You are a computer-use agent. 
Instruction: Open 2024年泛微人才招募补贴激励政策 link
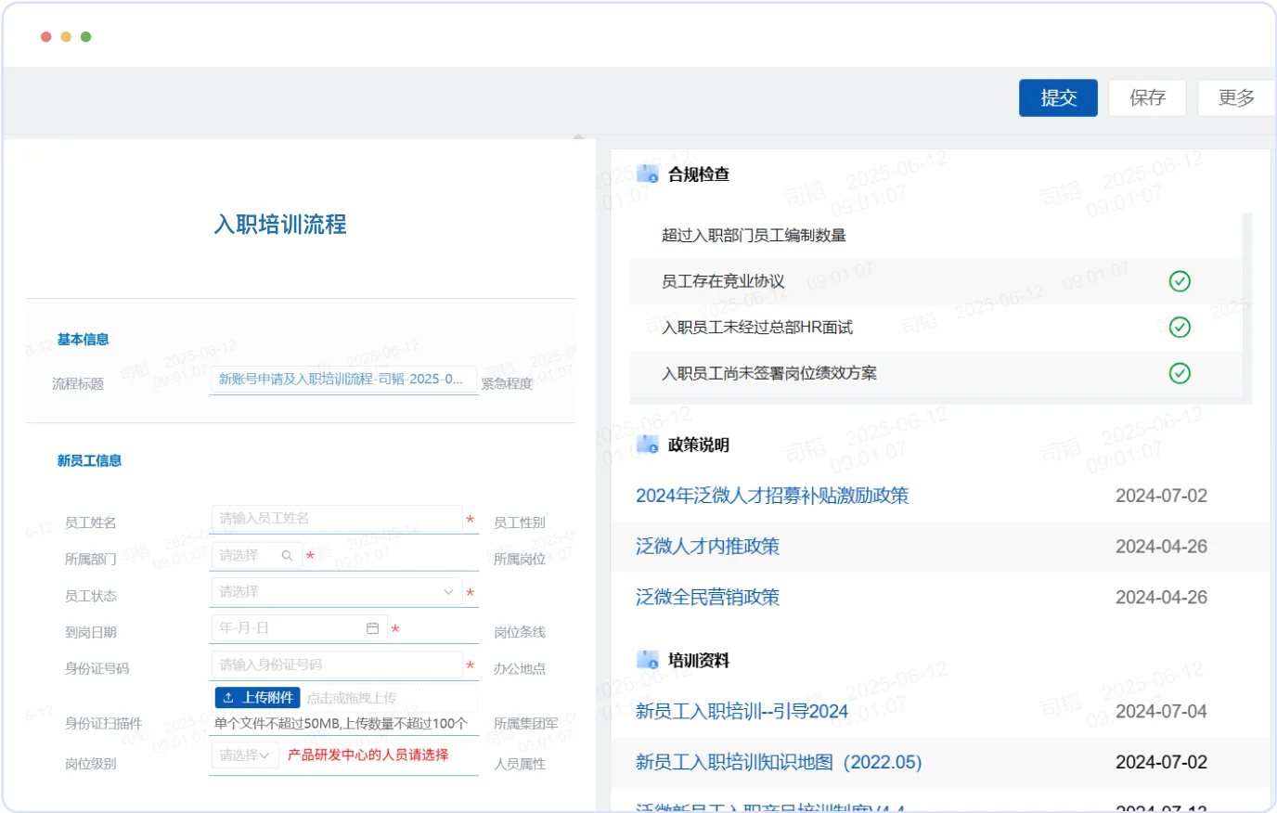pos(772,496)
